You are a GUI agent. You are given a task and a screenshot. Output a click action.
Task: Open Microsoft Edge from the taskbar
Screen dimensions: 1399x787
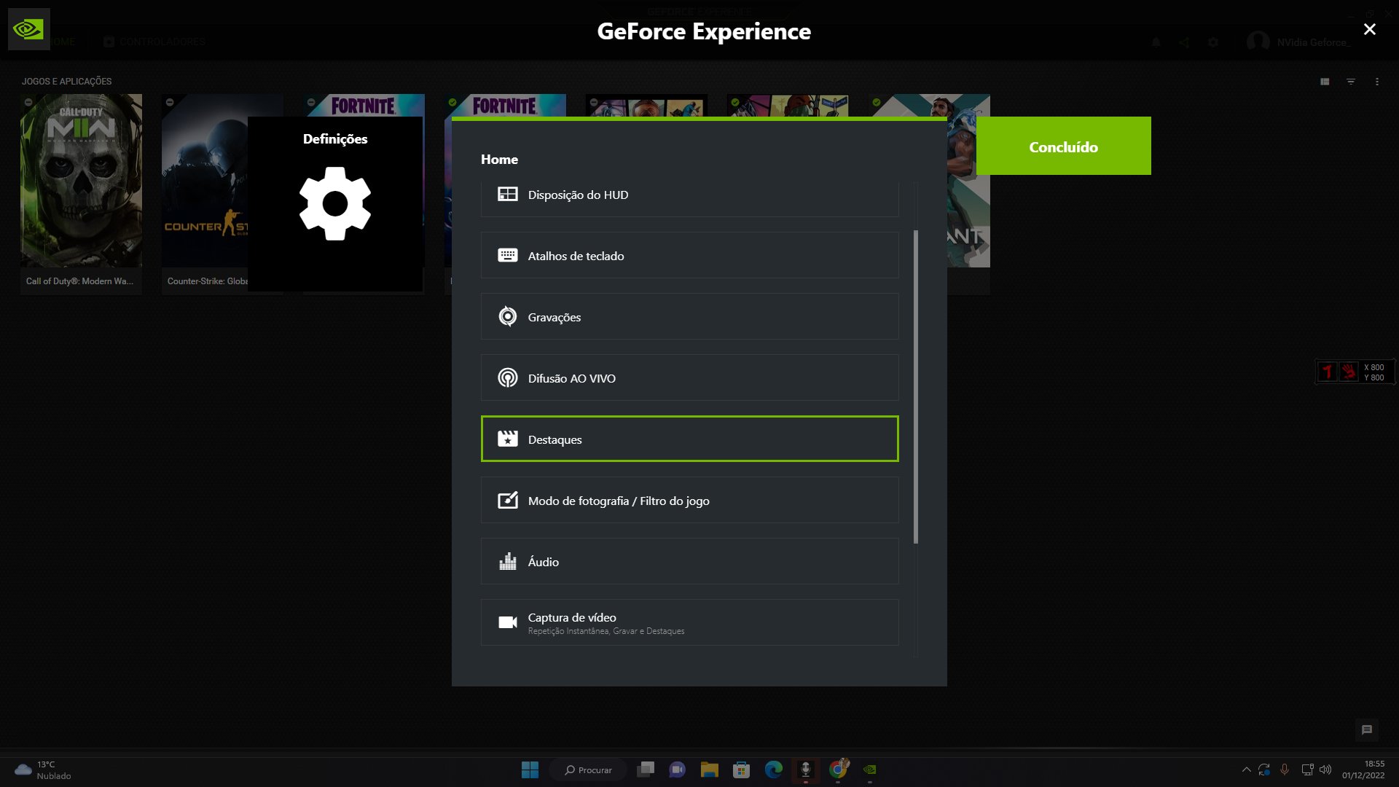[x=773, y=770]
